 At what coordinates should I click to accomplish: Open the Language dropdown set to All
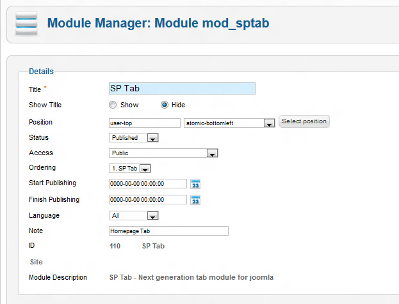coord(134,216)
